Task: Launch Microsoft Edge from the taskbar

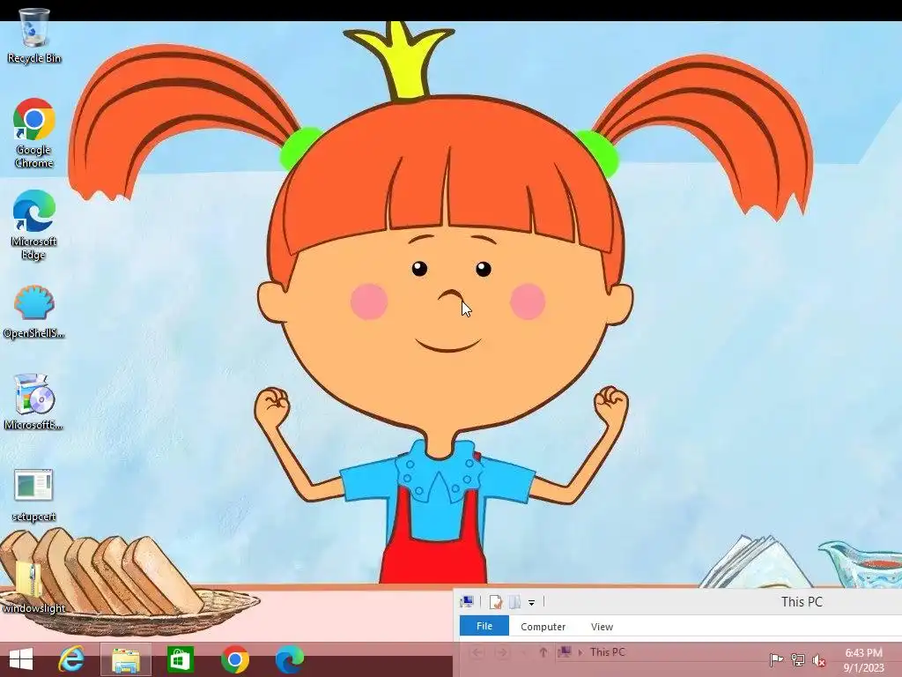Action: click(x=289, y=659)
